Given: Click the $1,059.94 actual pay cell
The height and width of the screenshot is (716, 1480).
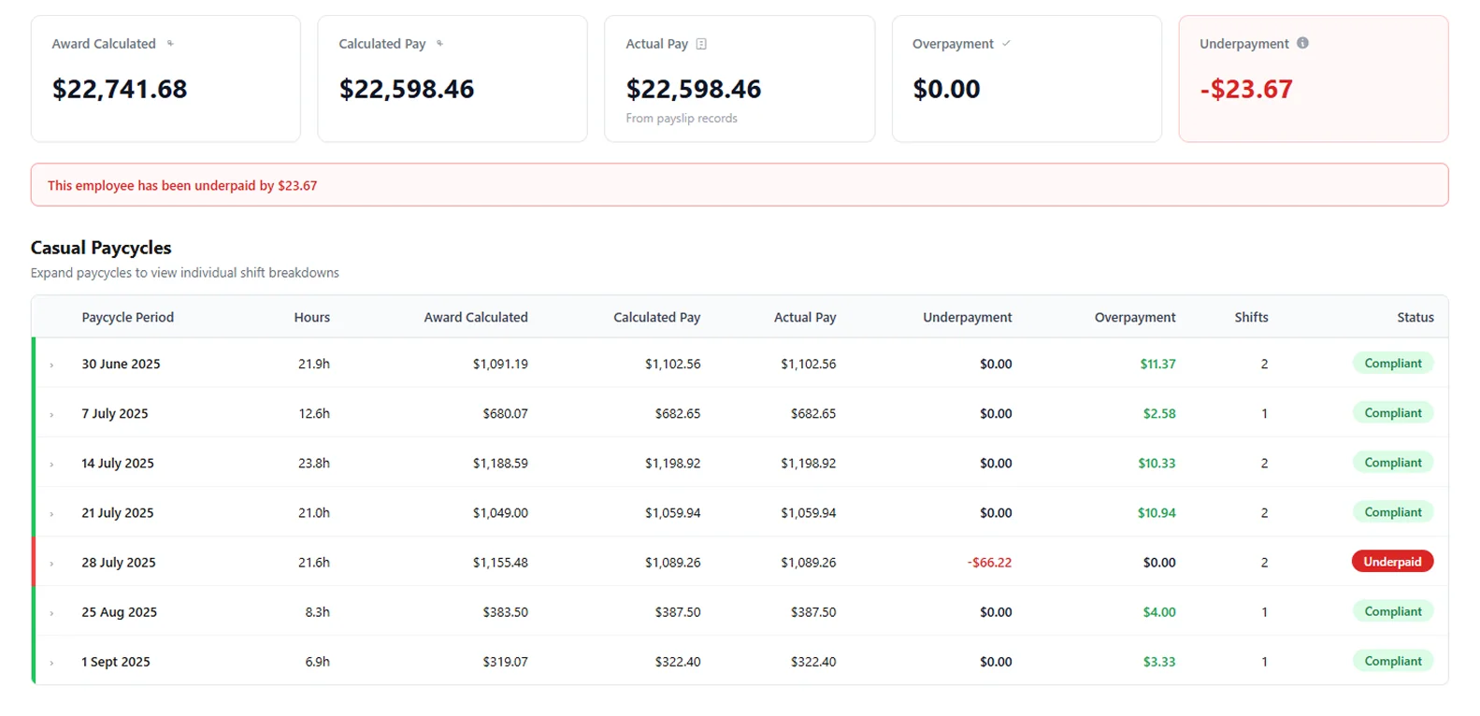Looking at the screenshot, I should click(809, 513).
